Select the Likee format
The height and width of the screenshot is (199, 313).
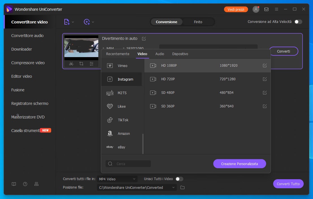click(121, 107)
